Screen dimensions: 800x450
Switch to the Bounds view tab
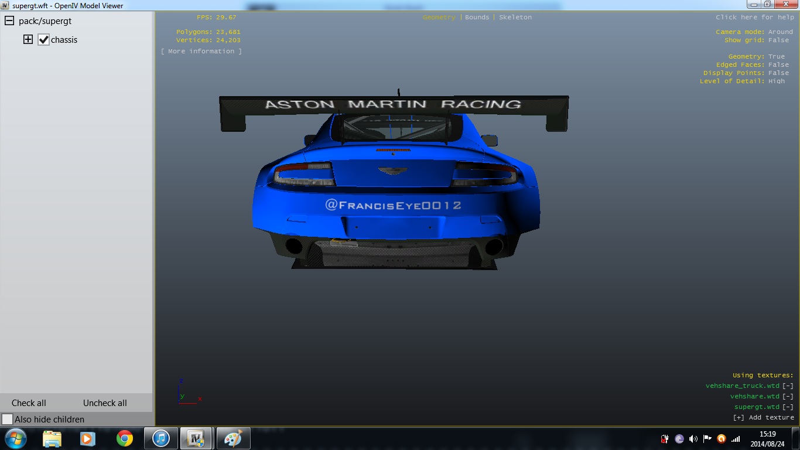click(477, 17)
